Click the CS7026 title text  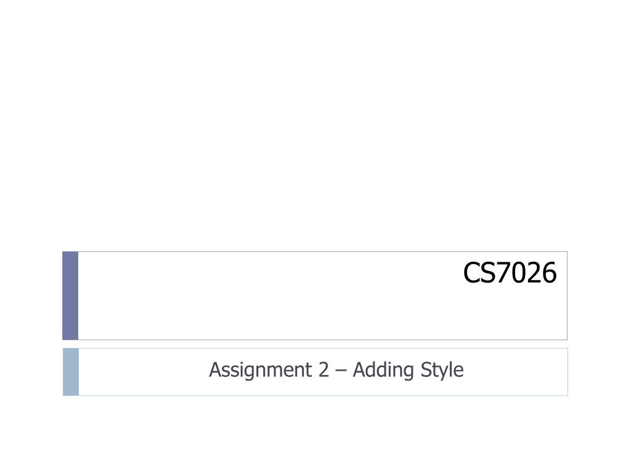pos(510,273)
